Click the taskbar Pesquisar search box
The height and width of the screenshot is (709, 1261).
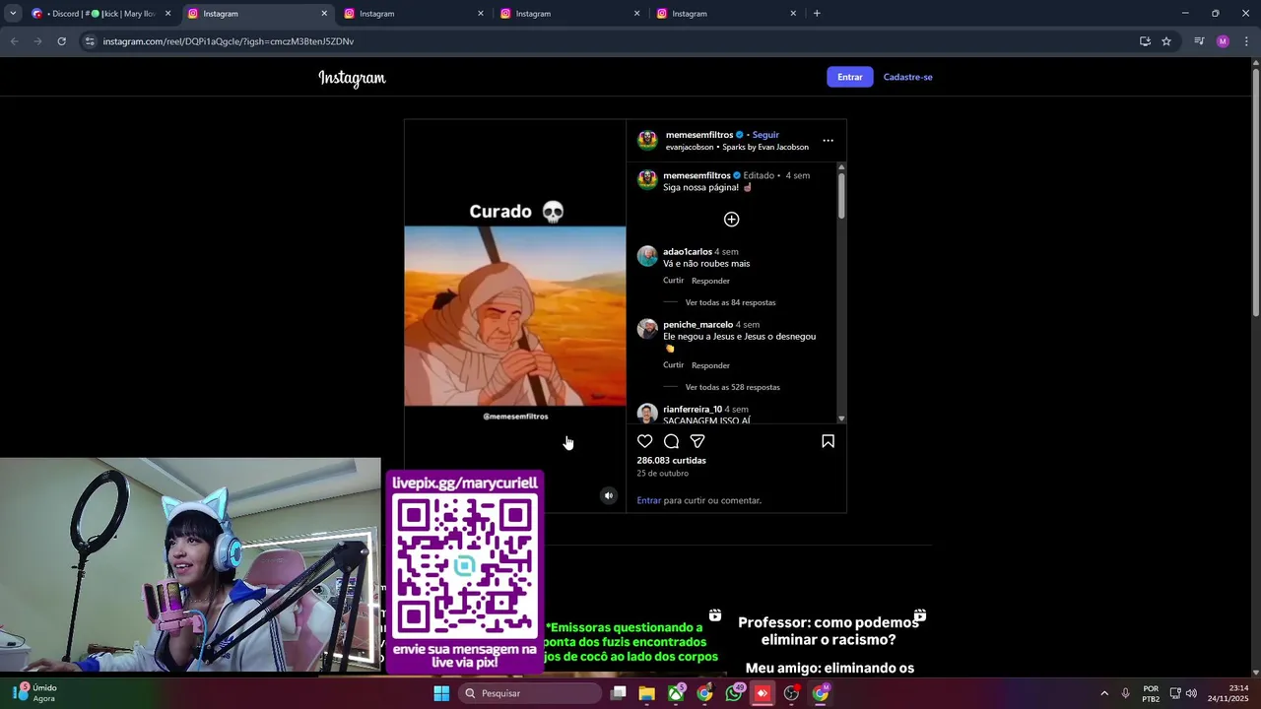pyautogui.click(x=531, y=693)
